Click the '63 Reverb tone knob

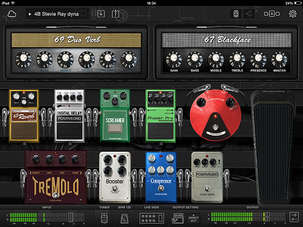[x=24, y=102]
